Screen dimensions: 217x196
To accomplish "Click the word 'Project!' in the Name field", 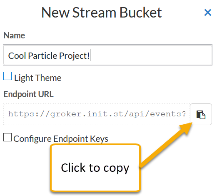I will coord(74,56).
